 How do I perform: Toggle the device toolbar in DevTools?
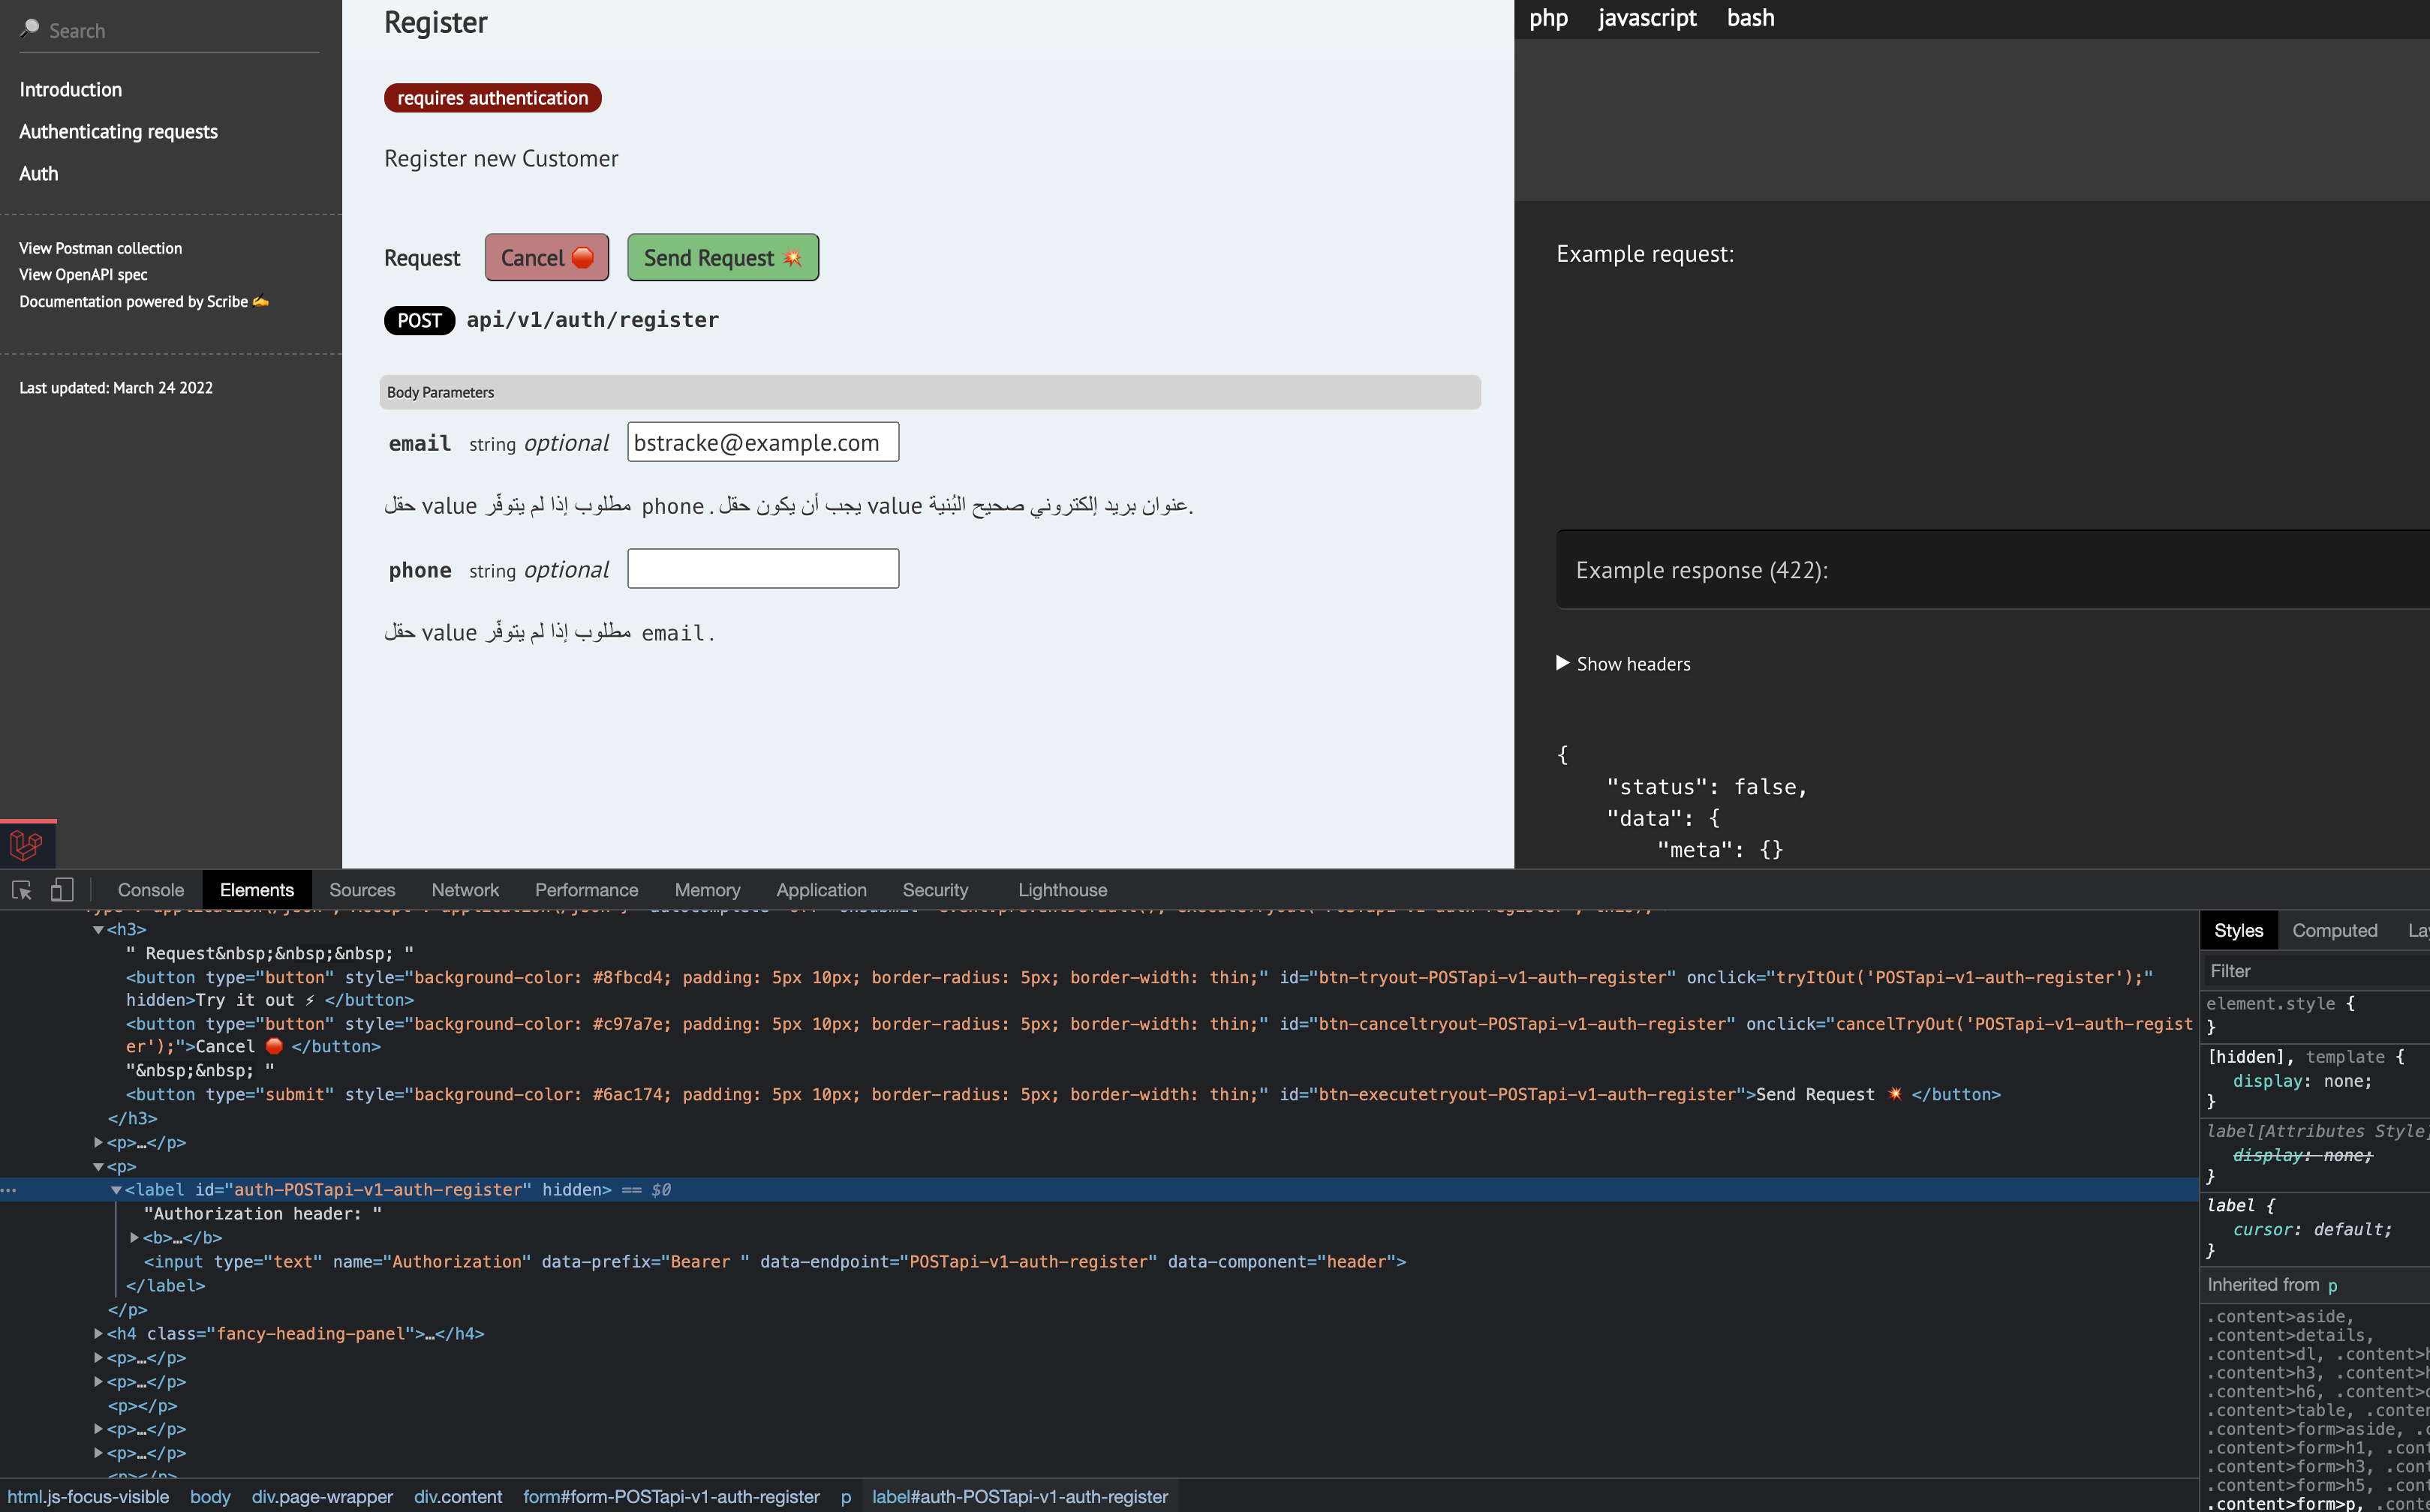pyautogui.click(x=61, y=889)
